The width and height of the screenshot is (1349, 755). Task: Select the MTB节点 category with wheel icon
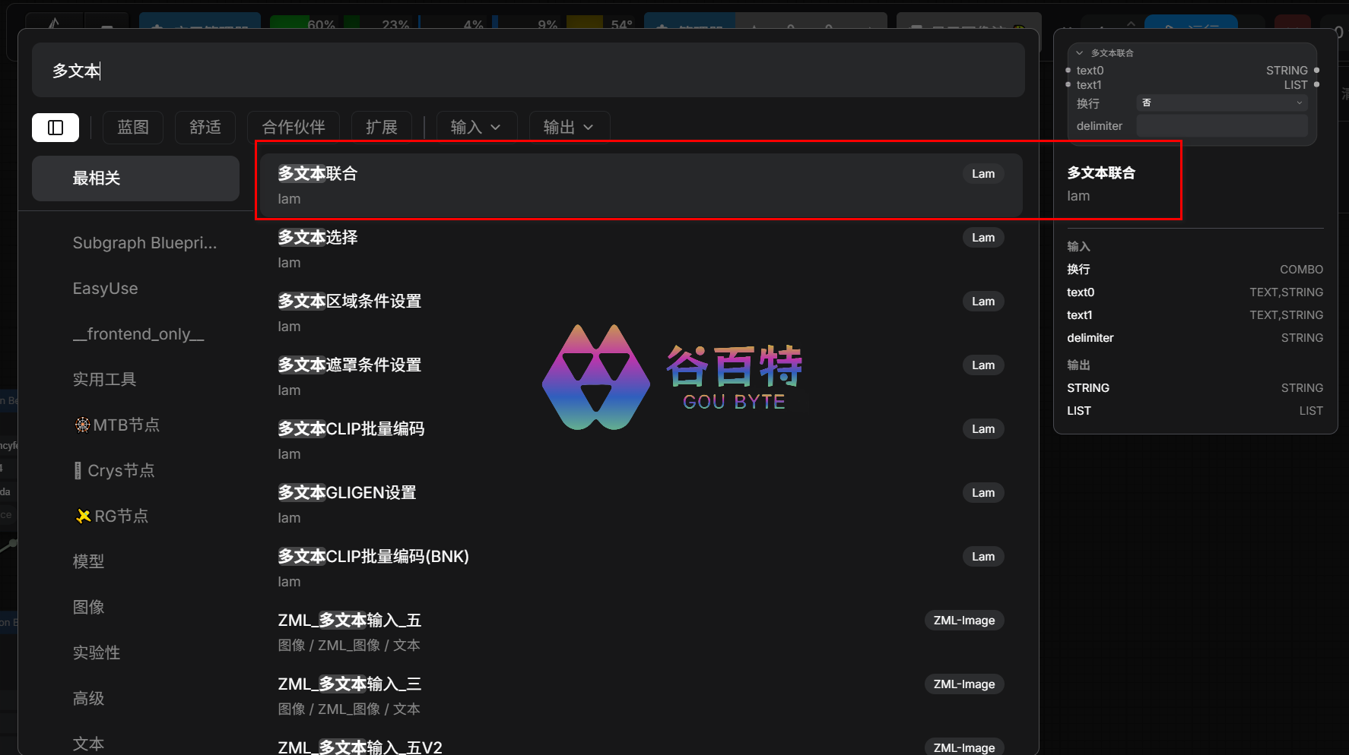(117, 425)
